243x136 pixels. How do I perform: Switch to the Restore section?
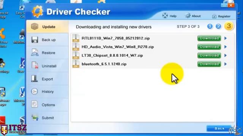point(47,53)
